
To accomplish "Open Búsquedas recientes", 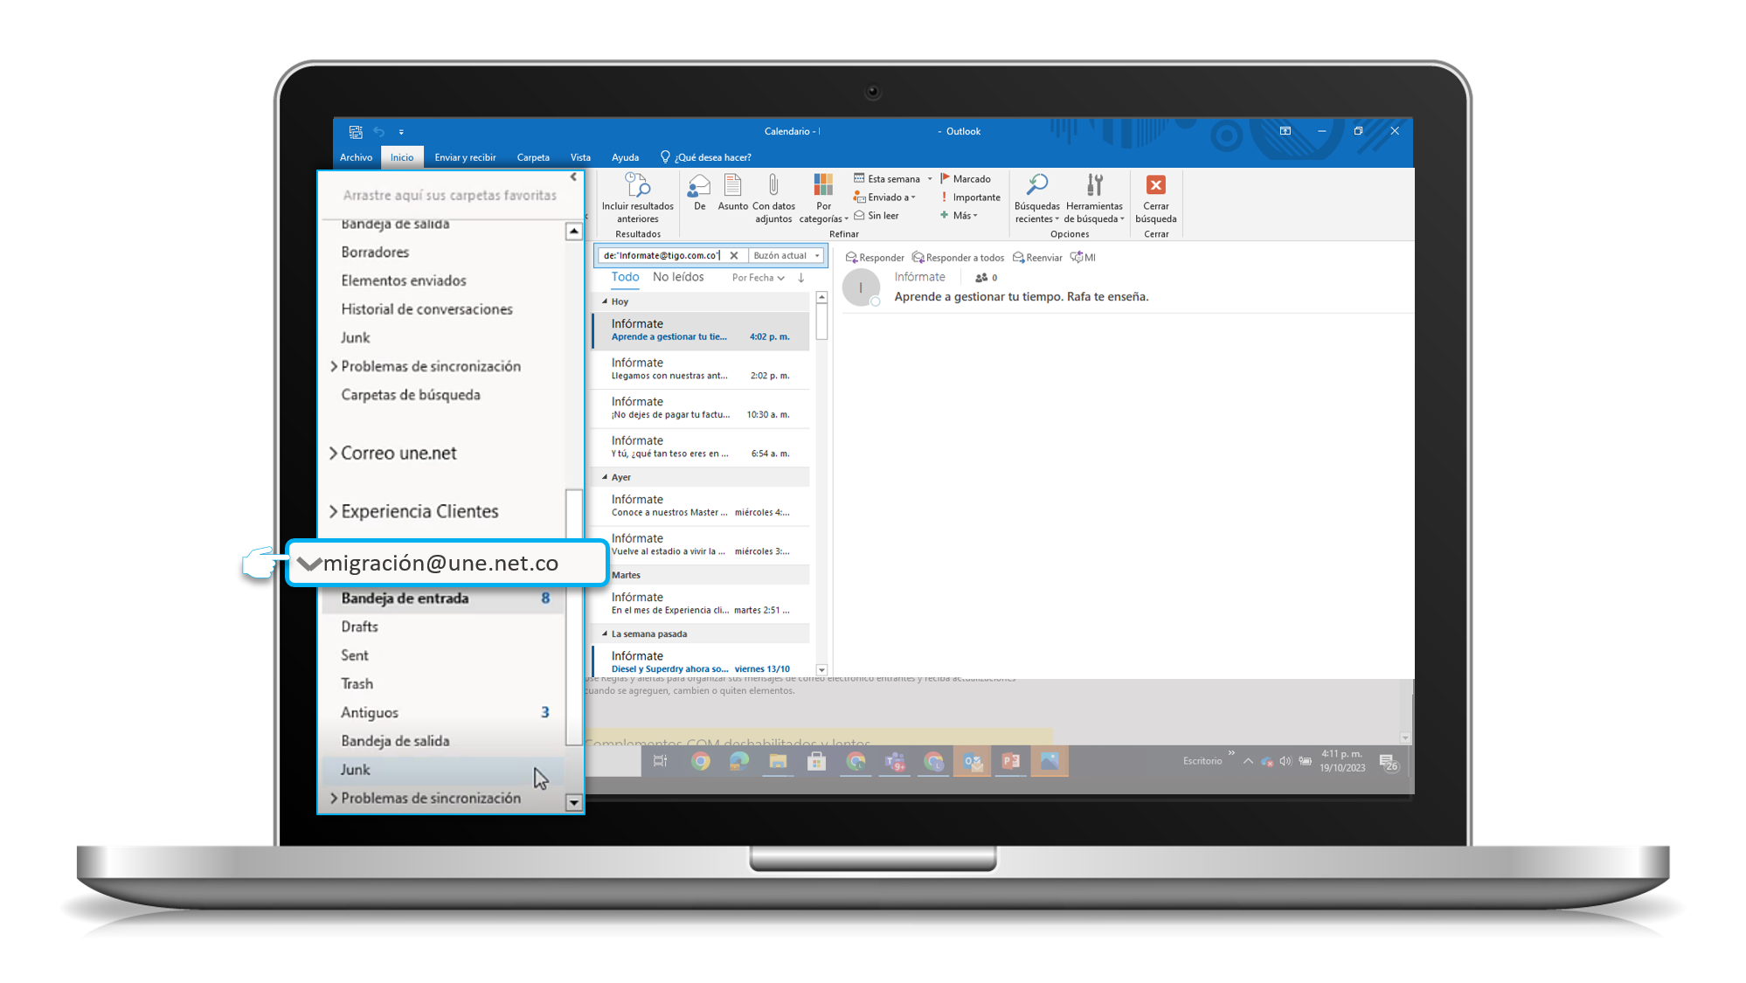I will (x=1036, y=198).
